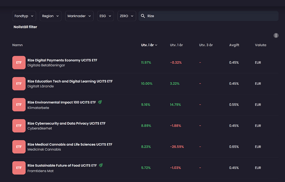Open the ZERO filter dropdown
Image resolution: width=285 pixels, height=182 pixels.
[x=127, y=16]
